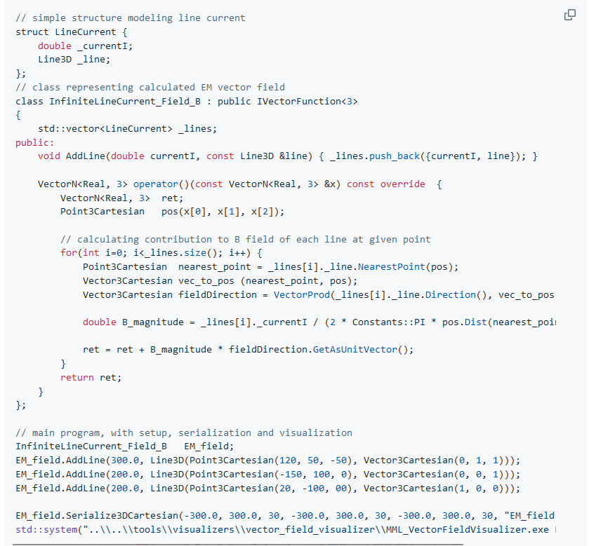This screenshot has height=546, width=596.
Task: Click the 'for' loop keyword
Action: [x=68, y=252]
